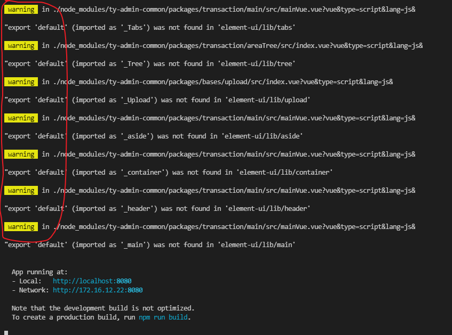The height and width of the screenshot is (335, 452).
Task: Click the warning badge for the bases/upload path
Action: point(21,82)
